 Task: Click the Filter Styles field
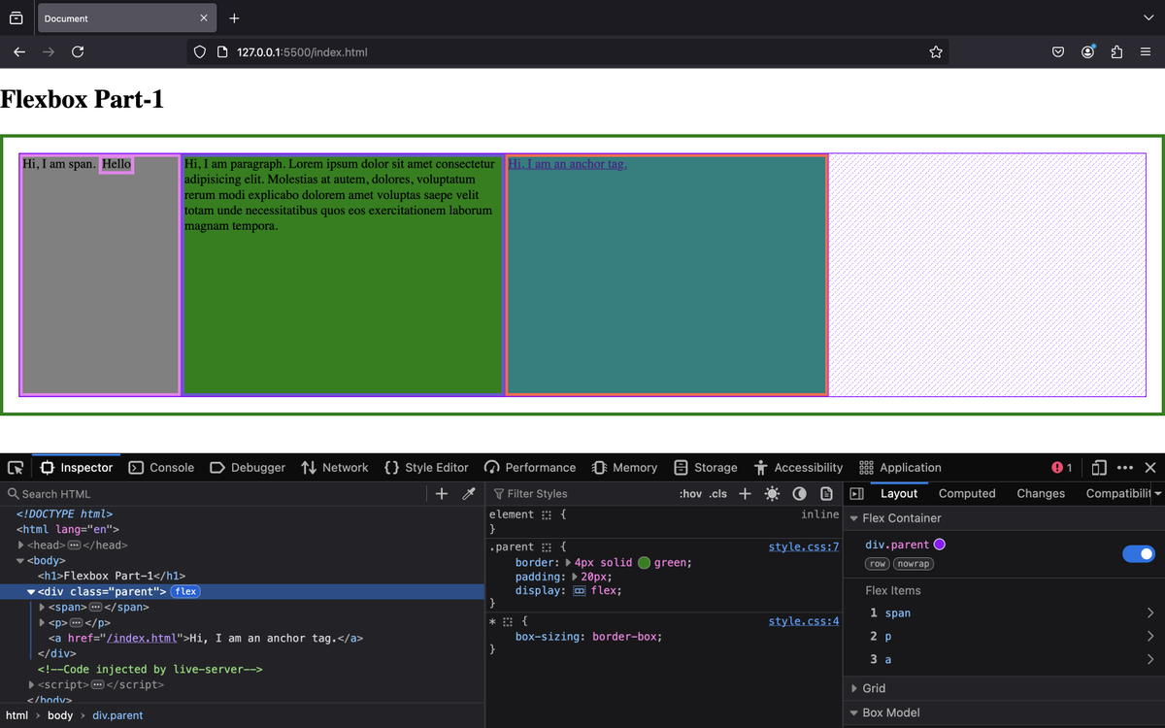[x=582, y=494]
